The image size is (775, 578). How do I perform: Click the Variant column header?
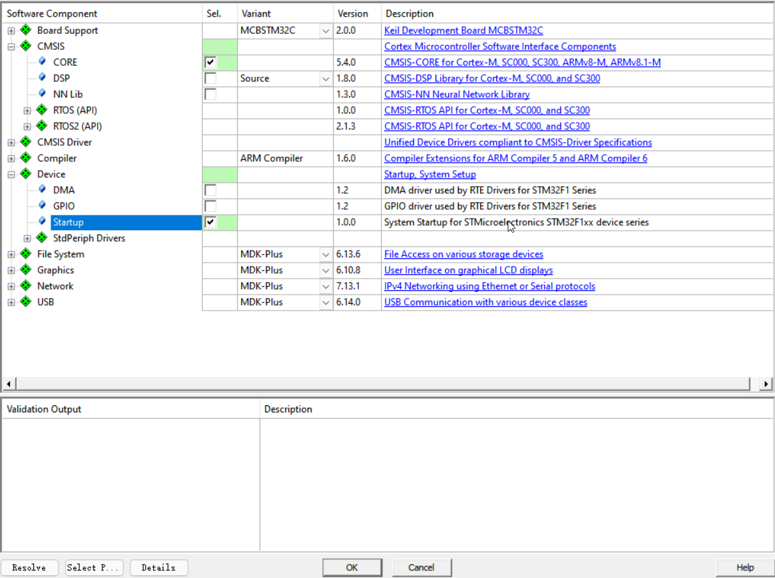tap(285, 13)
